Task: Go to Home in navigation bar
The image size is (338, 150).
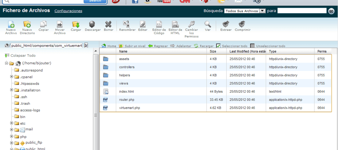Action: pos(109,46)
